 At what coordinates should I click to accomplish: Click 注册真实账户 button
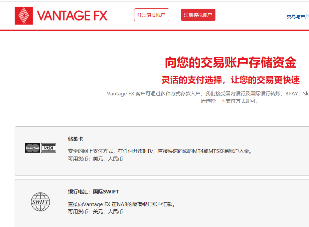[x=151, y=15]
